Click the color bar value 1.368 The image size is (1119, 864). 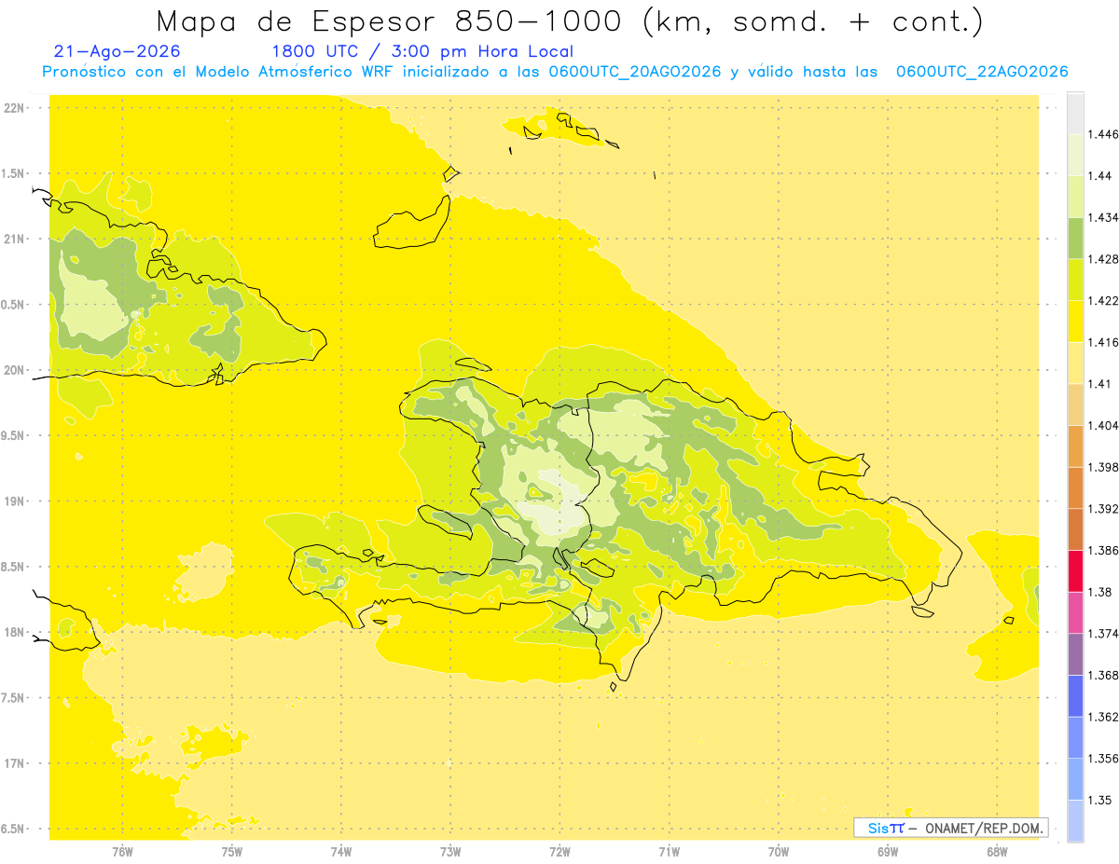coord(1103,675)
